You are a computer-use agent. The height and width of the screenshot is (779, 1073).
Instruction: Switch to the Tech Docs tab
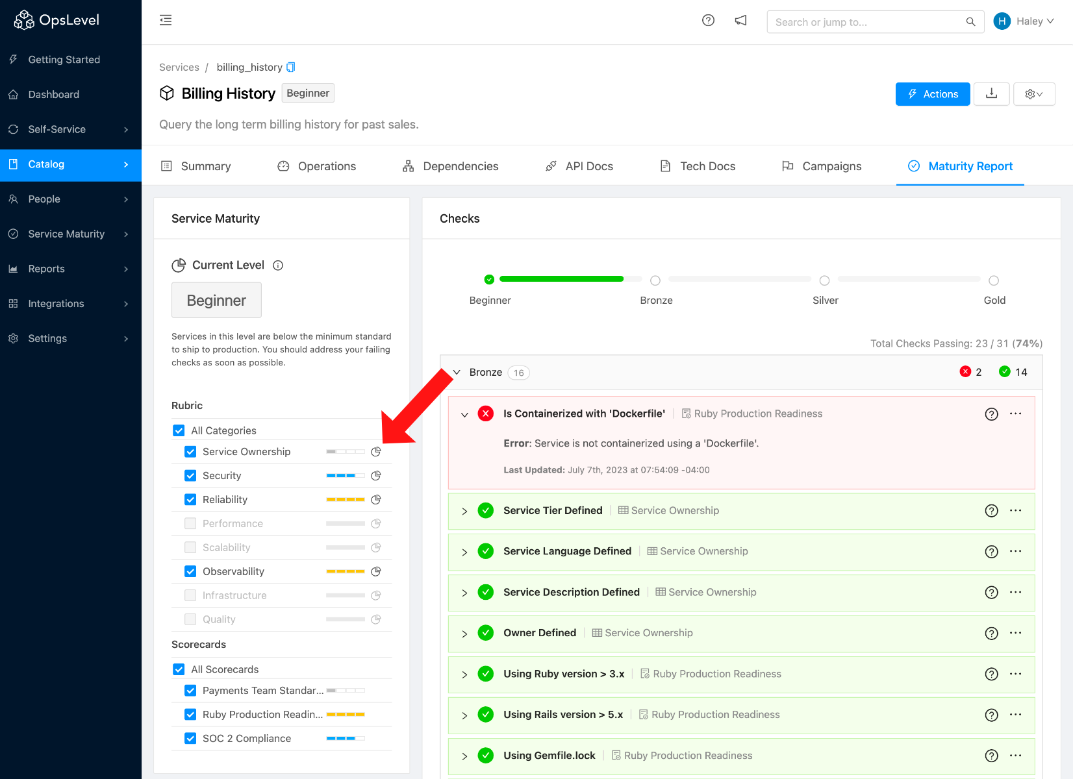pyautogui.click(x=698, y=166)
